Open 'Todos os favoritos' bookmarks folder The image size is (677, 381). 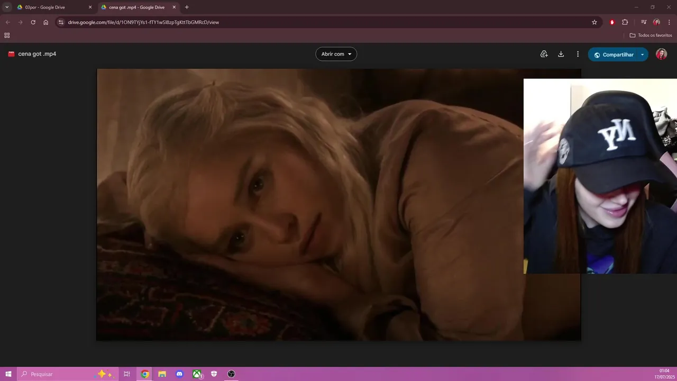pyautogui.click(x=651, y=35)
